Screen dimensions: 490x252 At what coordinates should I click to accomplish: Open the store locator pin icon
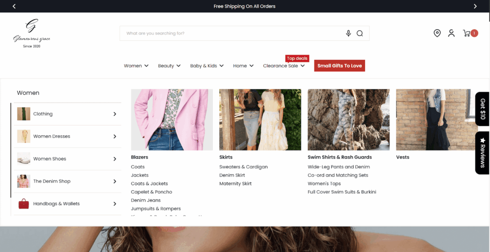click(x=437, y=33)
